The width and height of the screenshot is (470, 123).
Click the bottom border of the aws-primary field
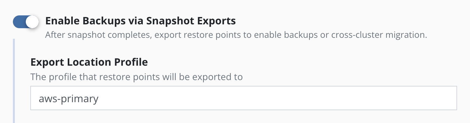point(244,110)
